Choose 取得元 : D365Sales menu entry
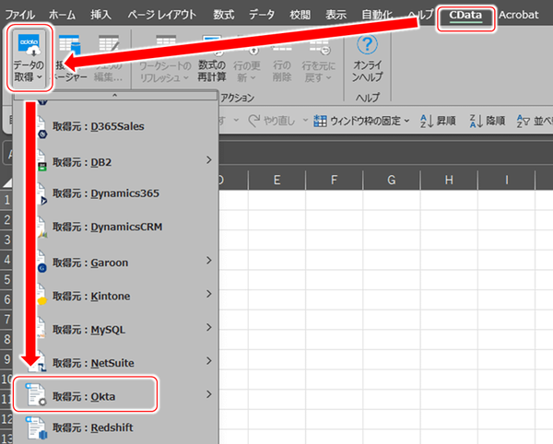 (115, 127)
